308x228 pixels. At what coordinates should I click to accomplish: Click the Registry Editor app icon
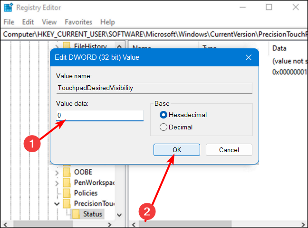point(8,8)
